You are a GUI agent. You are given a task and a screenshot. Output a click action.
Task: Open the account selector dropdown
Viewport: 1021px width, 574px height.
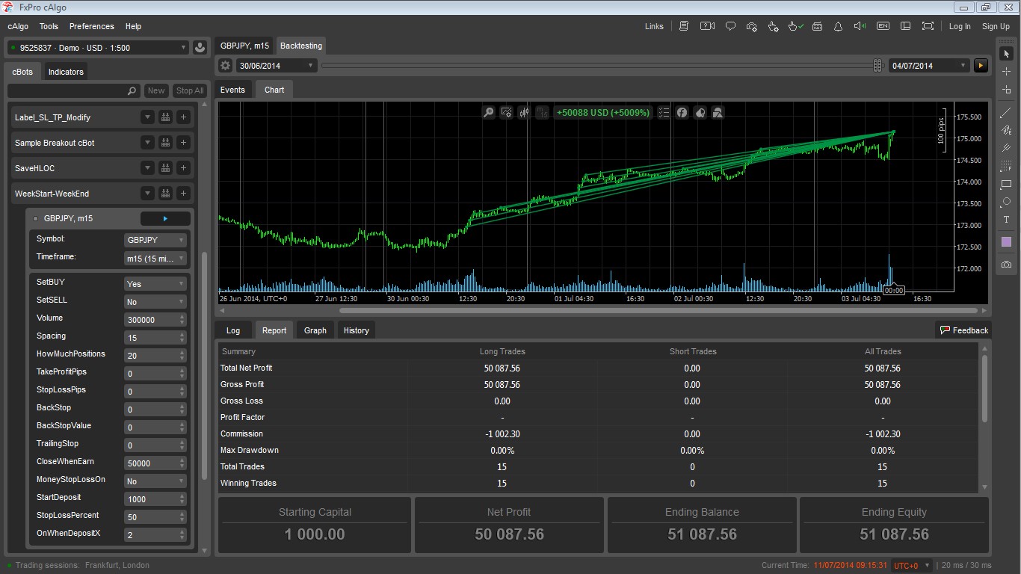click(x=98, y=48)
